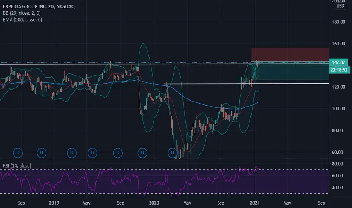
Task: Click the red stop-loss zone of the position
Action: coord(290,54)
